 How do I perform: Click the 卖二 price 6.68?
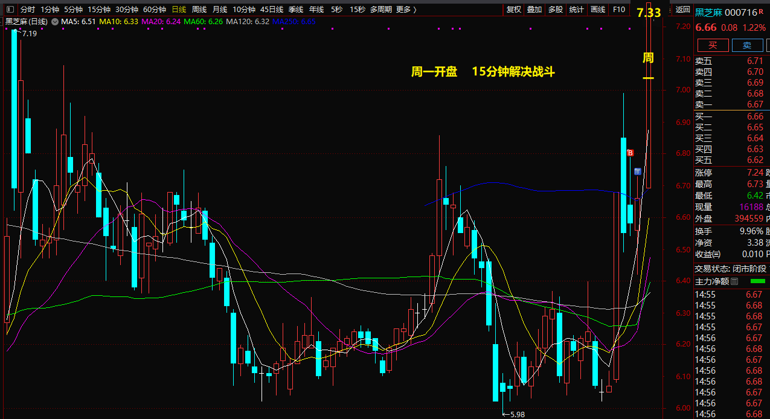pyautogui.click(x=755, y=94)
